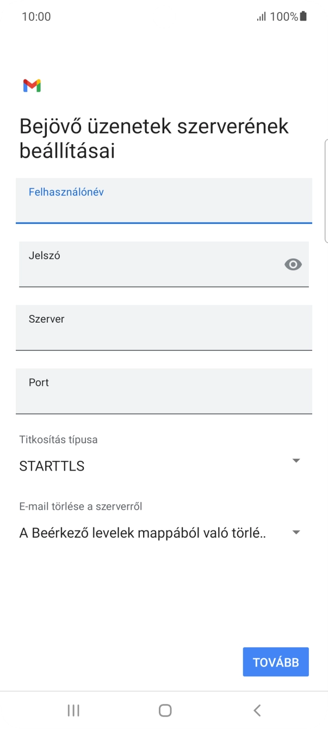Tap the Gmail app logo
The width and height of the screenshot is (328, 729).
click(32, 85)
